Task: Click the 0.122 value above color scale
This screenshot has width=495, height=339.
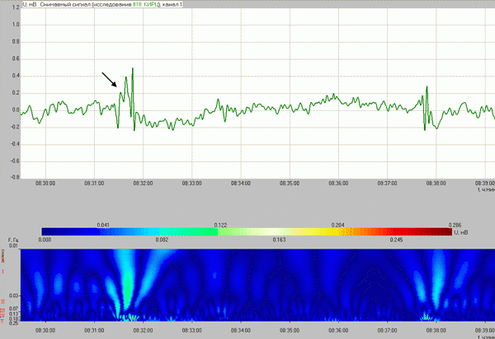Action: pyautogui.click(x=220, y=225)
